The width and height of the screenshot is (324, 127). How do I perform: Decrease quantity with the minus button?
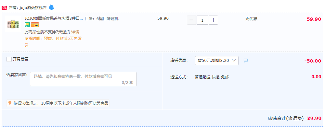tap(191, 20)
